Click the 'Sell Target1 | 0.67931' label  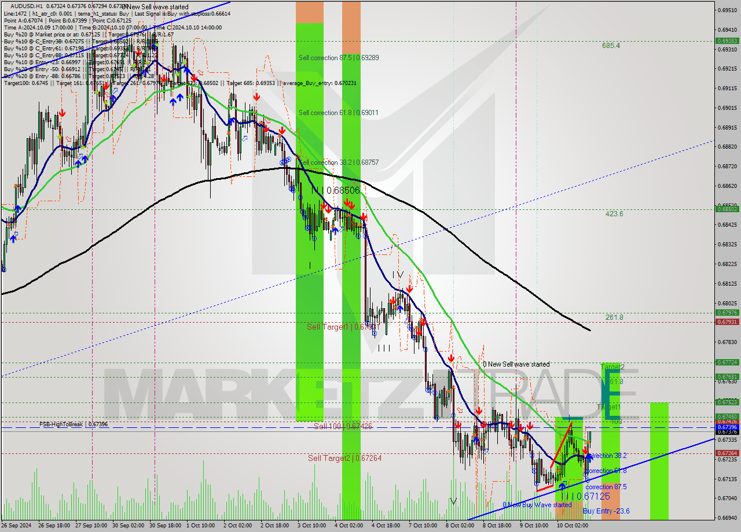343,327
